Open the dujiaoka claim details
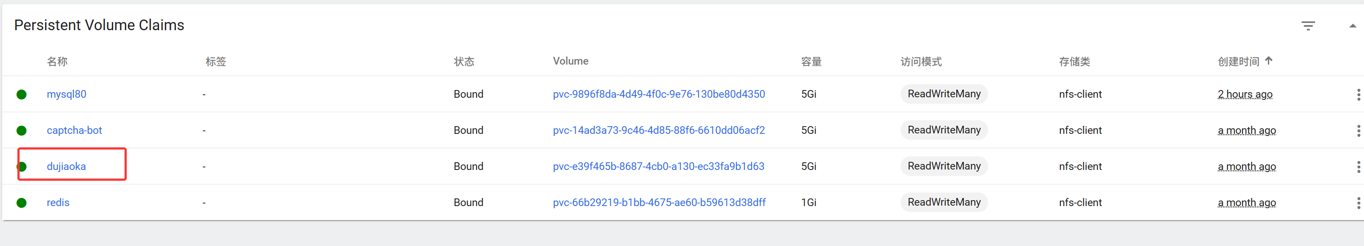The height and width of the screenshot is (246, 1364). click(x=66, y=166)
